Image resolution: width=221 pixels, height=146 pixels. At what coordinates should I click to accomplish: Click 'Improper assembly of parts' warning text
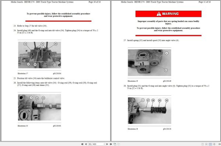168,22
